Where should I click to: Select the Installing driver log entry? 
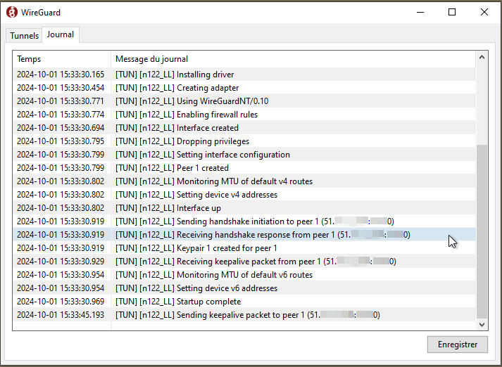[205, 75]
